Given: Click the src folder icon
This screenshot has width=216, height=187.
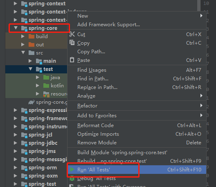Looking at the screenshot, I should [32, 53].
